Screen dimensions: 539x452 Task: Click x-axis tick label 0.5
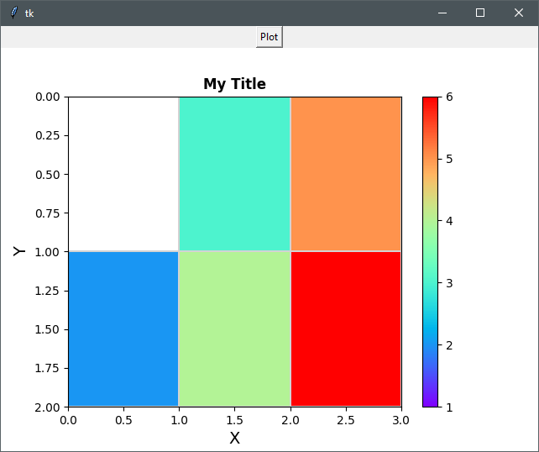(123, 420)
